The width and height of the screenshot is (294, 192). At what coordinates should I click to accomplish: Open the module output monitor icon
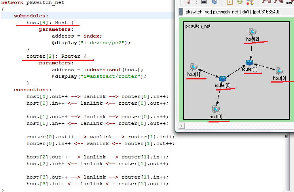click(x=214, y=2)
